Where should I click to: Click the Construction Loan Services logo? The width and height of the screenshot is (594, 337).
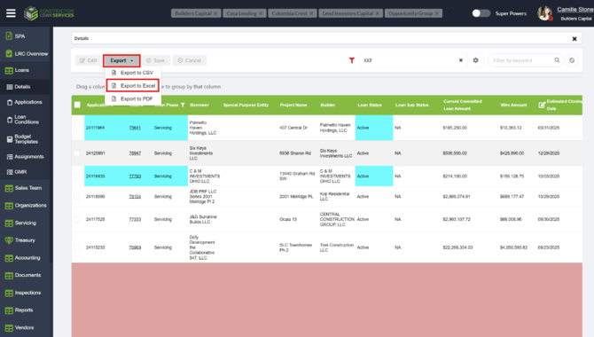(49, 13)
